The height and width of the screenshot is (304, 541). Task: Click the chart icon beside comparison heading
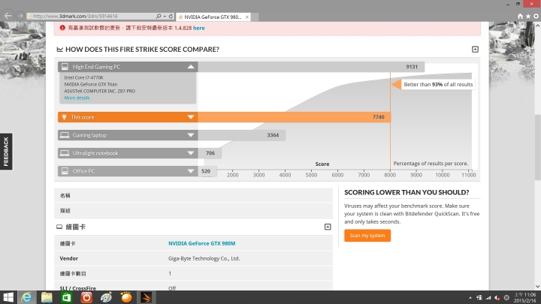pyautogui.click(x=59, y=50)
